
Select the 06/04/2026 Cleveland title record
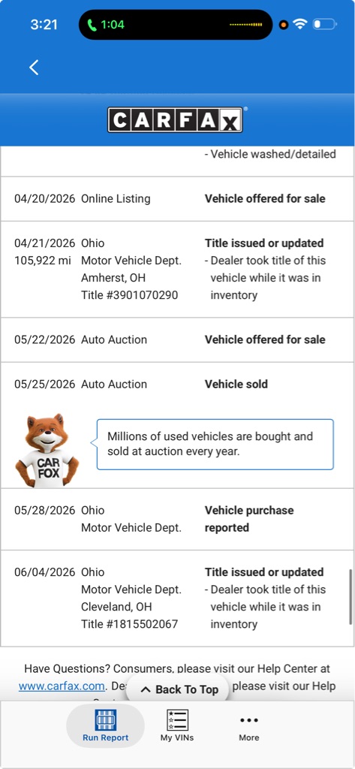(x=177, y=599)
